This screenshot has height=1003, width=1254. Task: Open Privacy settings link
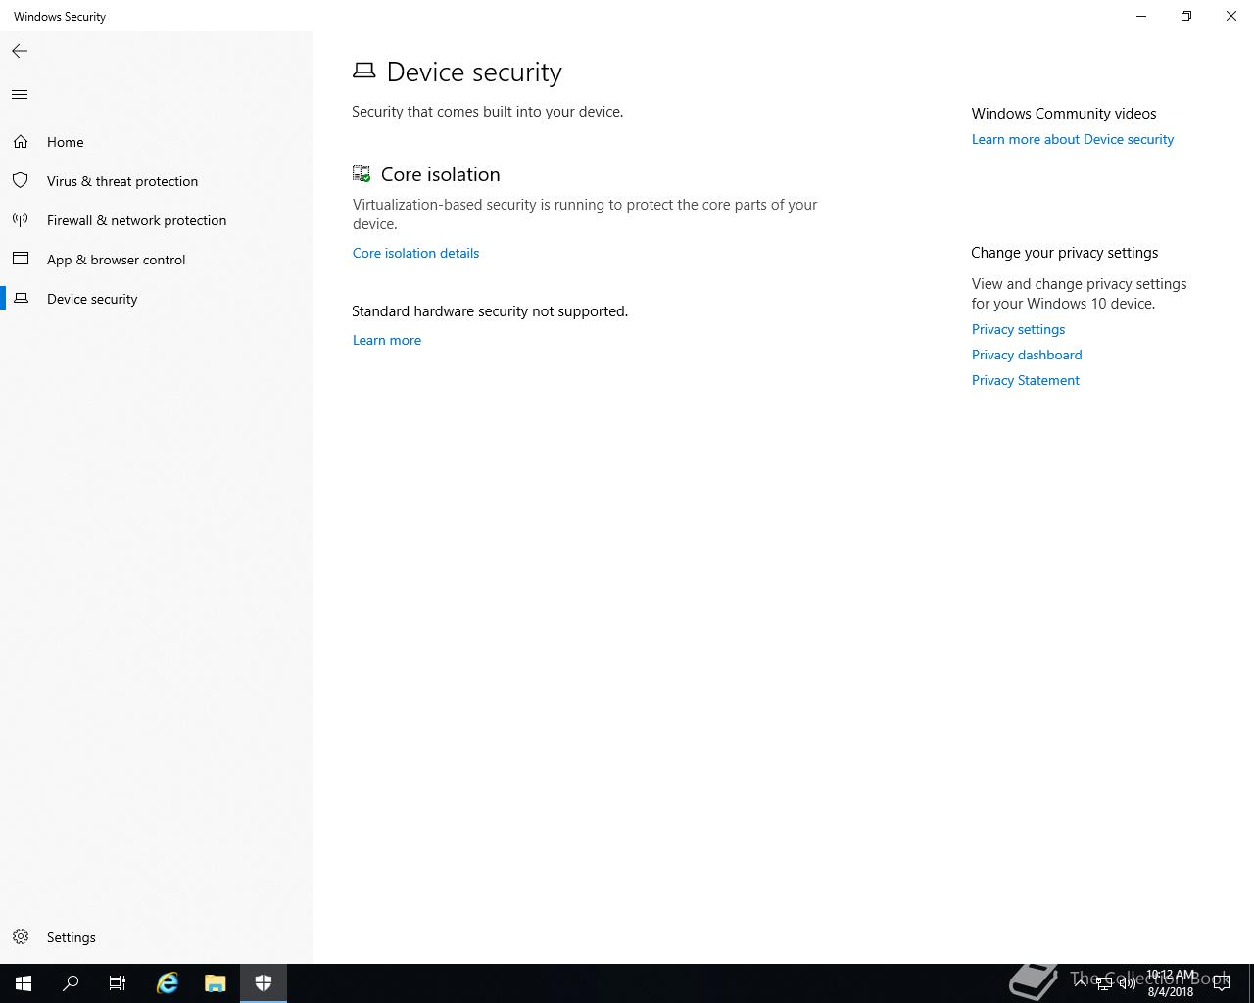[x=1018, y=329]
